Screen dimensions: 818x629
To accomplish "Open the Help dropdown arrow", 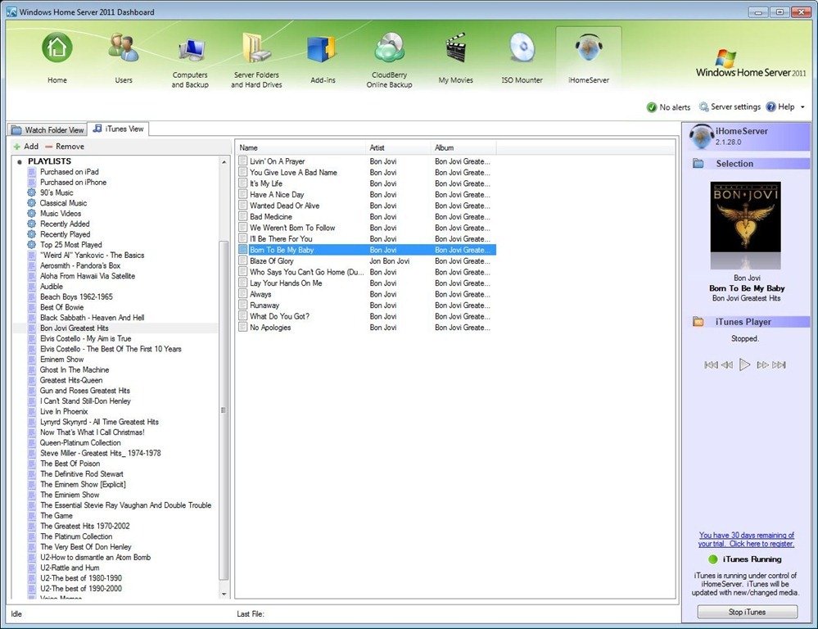I will tap(802, 107).
